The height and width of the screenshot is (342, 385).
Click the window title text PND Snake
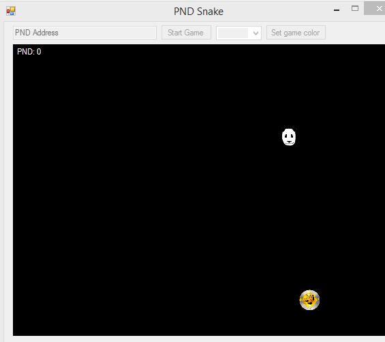[198, 12]
